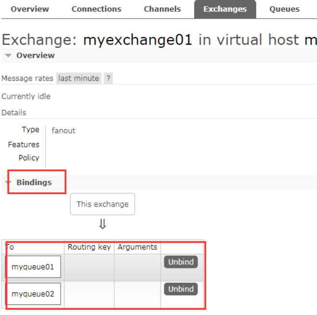This screenshot has height=315, width=317.
Task: Click the 'This exchange' box
Action: [x=103, y=204]
